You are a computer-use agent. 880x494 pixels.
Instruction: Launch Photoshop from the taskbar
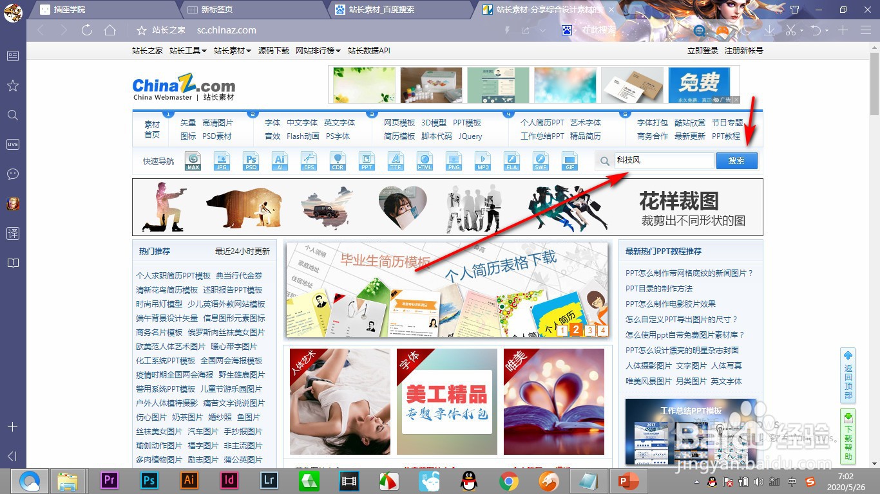[149, 480]
